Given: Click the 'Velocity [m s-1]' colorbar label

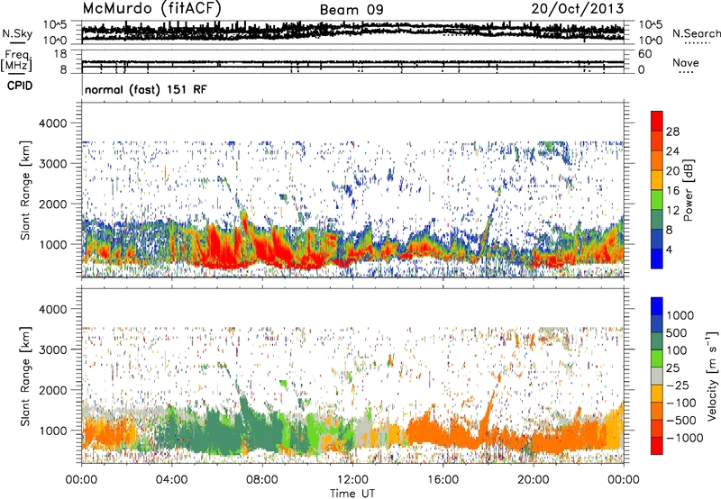Looking at the screenshot, I should 712,376.
